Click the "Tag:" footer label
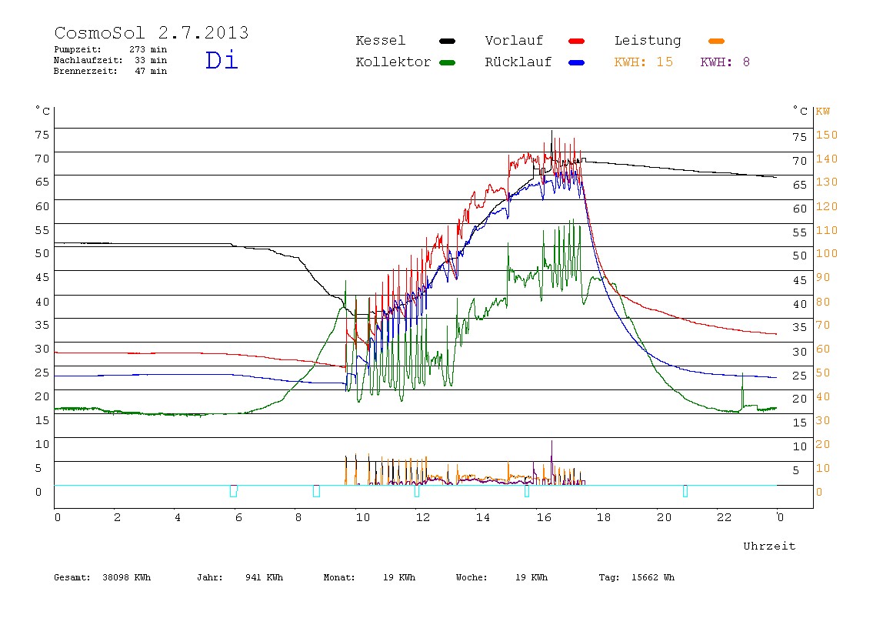883x625 pixels. (x=609, y=577)
